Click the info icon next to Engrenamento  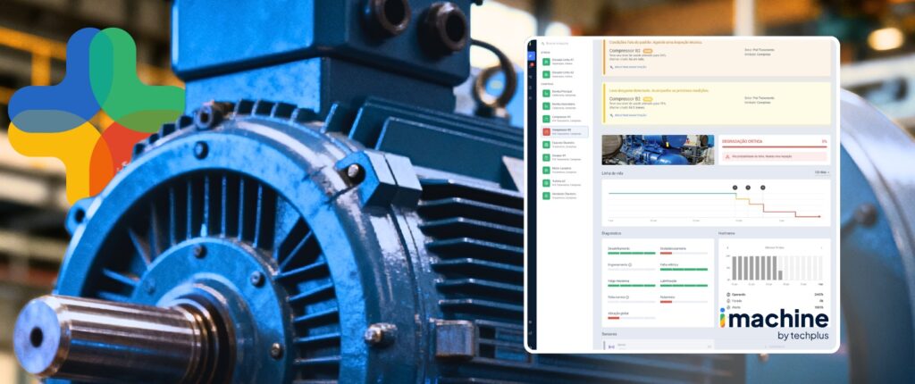click(x=630, y=265)
